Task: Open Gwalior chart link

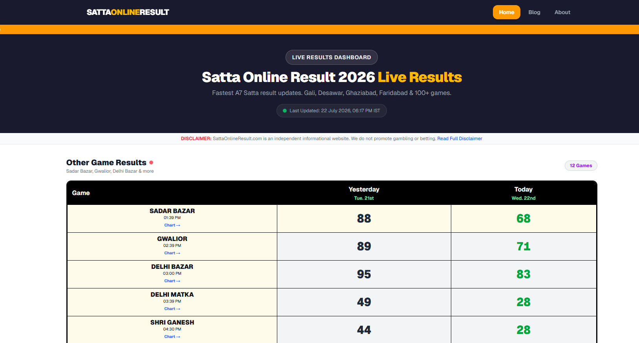Action: click(x=172, y=253)
